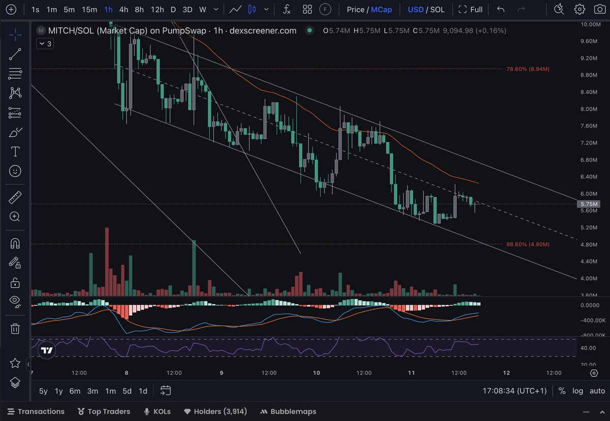Set range to 5d
The width and height of the screenshot is (610, 421).
pyautogui.click(x=127, y=391)
